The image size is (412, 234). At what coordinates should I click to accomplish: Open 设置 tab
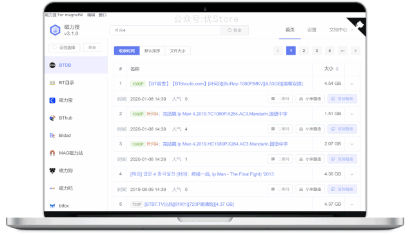coord(312,30)
